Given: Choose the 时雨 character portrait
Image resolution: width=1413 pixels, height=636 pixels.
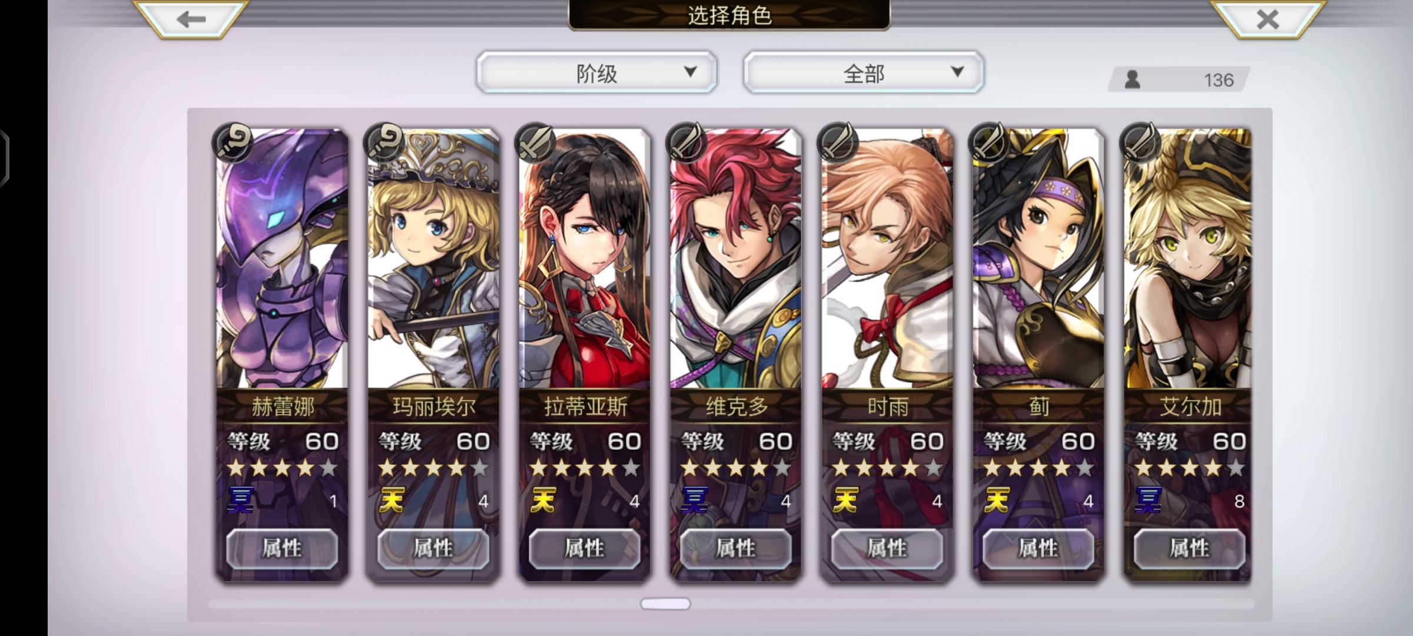Looking at the screenshot, I should [x=887, y=259].
